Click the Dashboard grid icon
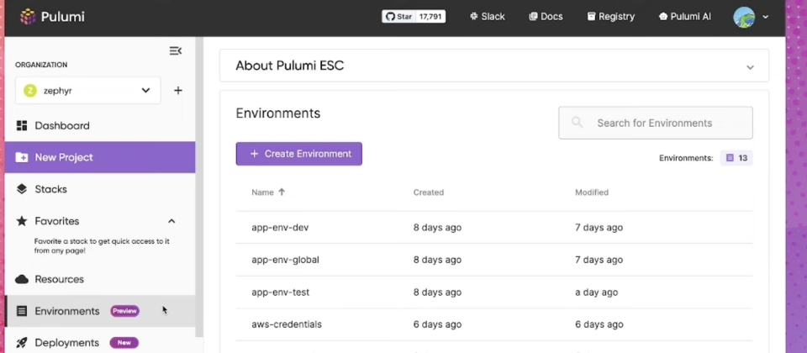The height and width of the screenshot is (353, 807). pyautogui.click(x=22, y=126)
